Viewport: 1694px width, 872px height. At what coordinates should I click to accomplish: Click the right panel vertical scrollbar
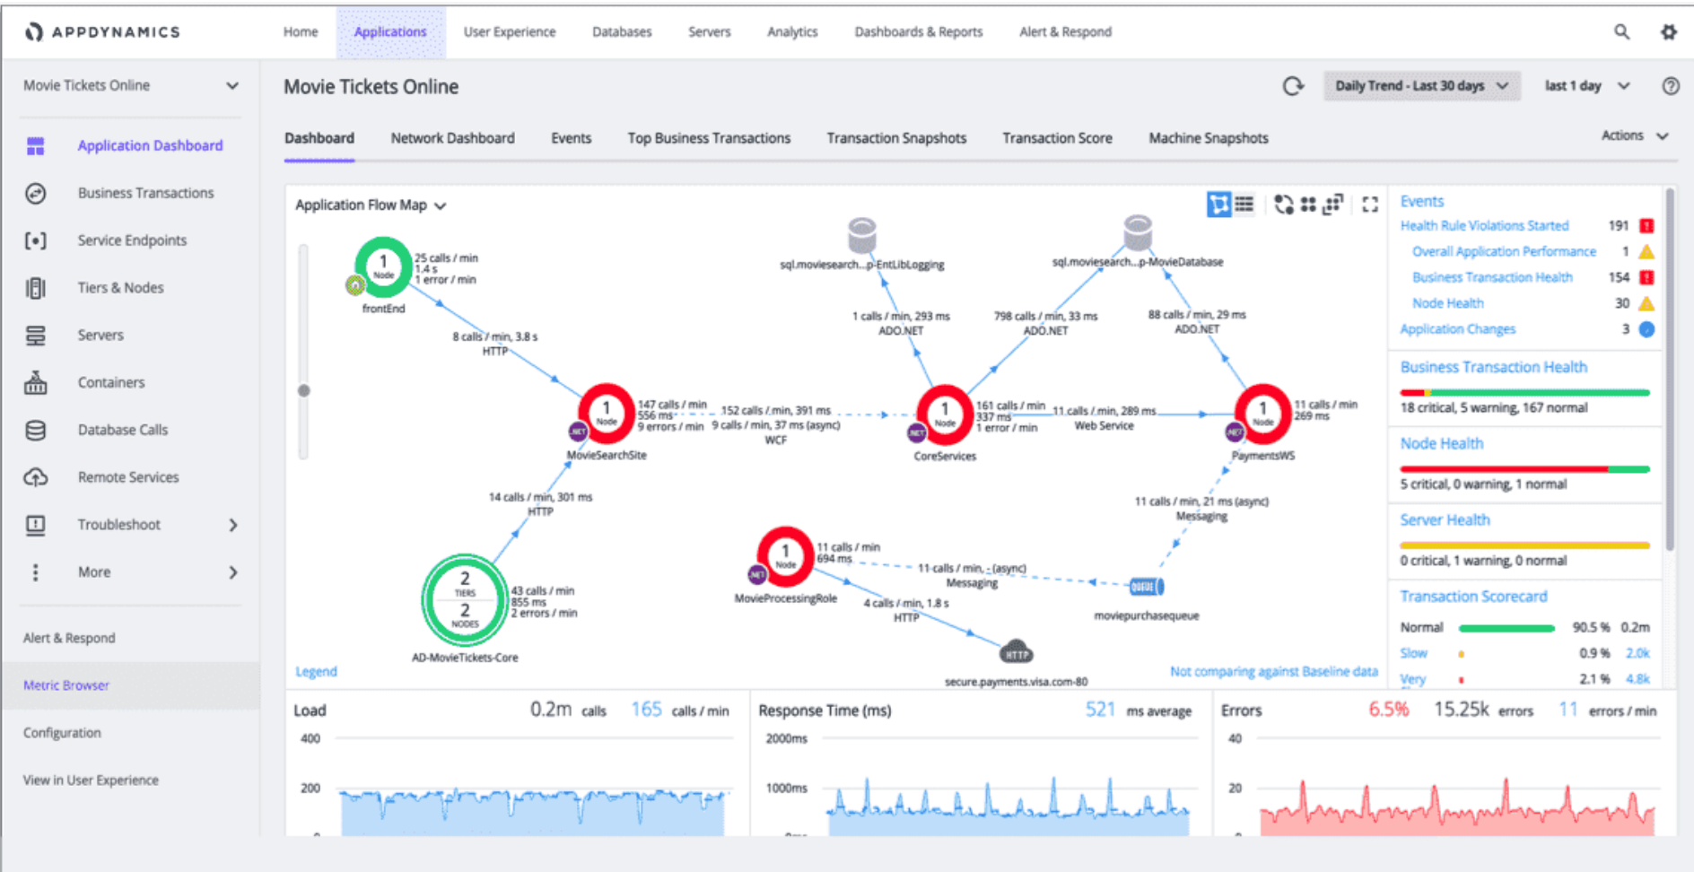click(x=1670, y=368)
